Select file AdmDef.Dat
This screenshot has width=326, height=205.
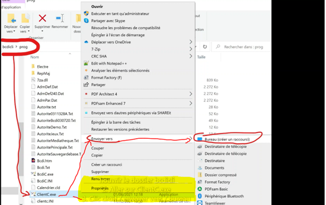coord(47,87)
